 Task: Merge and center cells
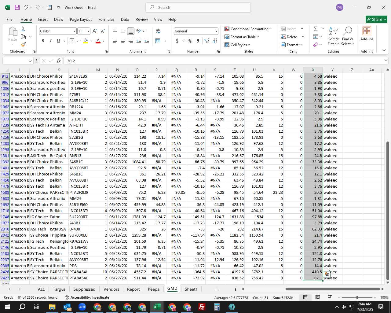[x=158, y=41]
